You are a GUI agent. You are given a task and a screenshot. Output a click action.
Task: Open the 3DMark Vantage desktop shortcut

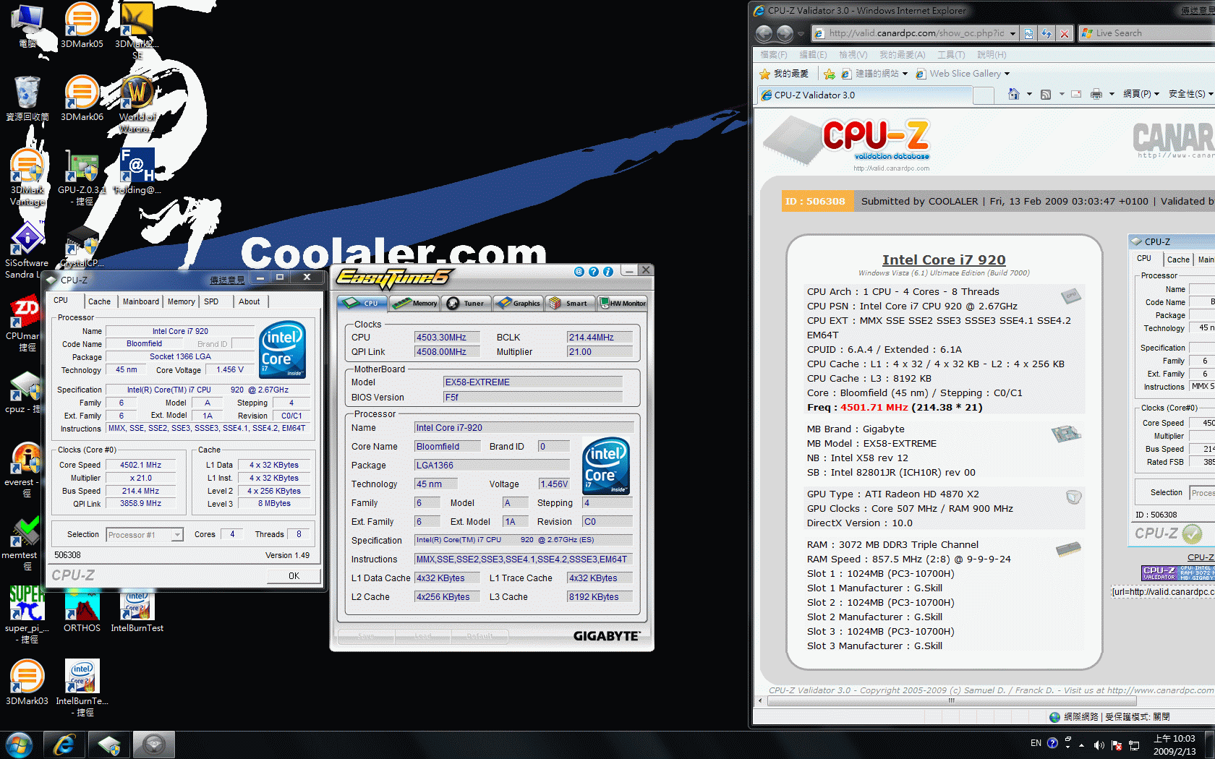27,177
